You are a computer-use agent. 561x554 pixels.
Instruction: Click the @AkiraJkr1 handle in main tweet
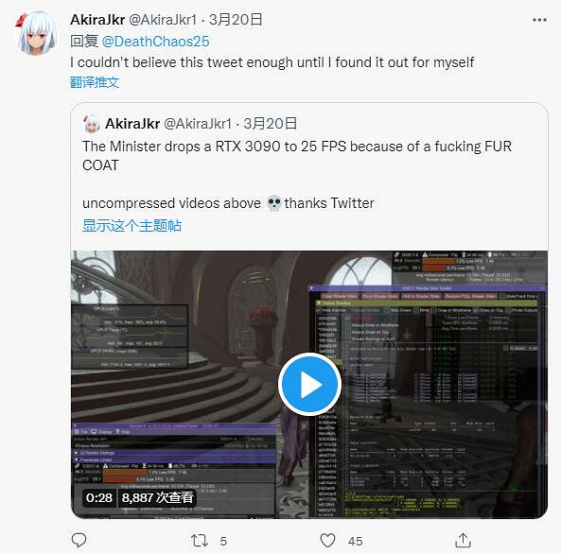pos(163,20)
